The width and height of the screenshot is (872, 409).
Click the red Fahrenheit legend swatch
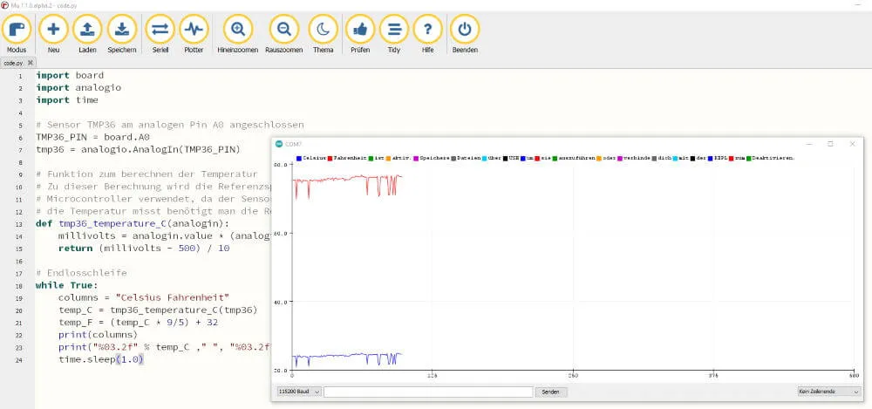coord(330,158)
